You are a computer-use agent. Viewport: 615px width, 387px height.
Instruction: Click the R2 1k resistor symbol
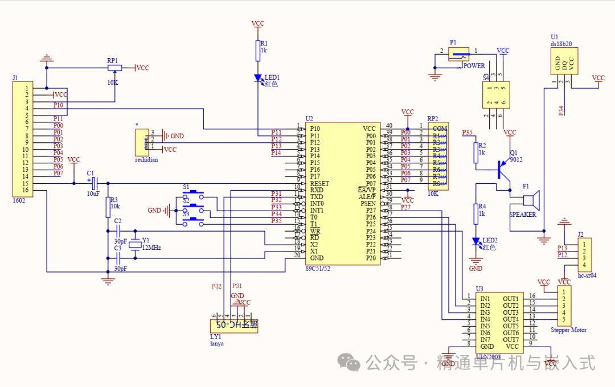(475, 153)
